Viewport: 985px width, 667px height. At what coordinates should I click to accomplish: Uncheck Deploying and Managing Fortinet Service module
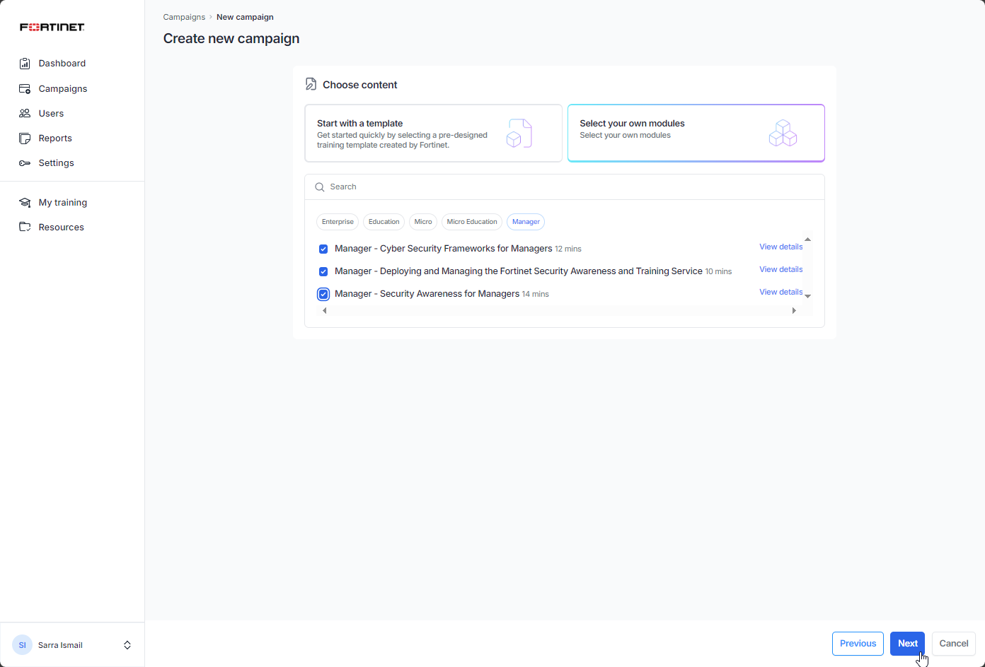(323, 271)
